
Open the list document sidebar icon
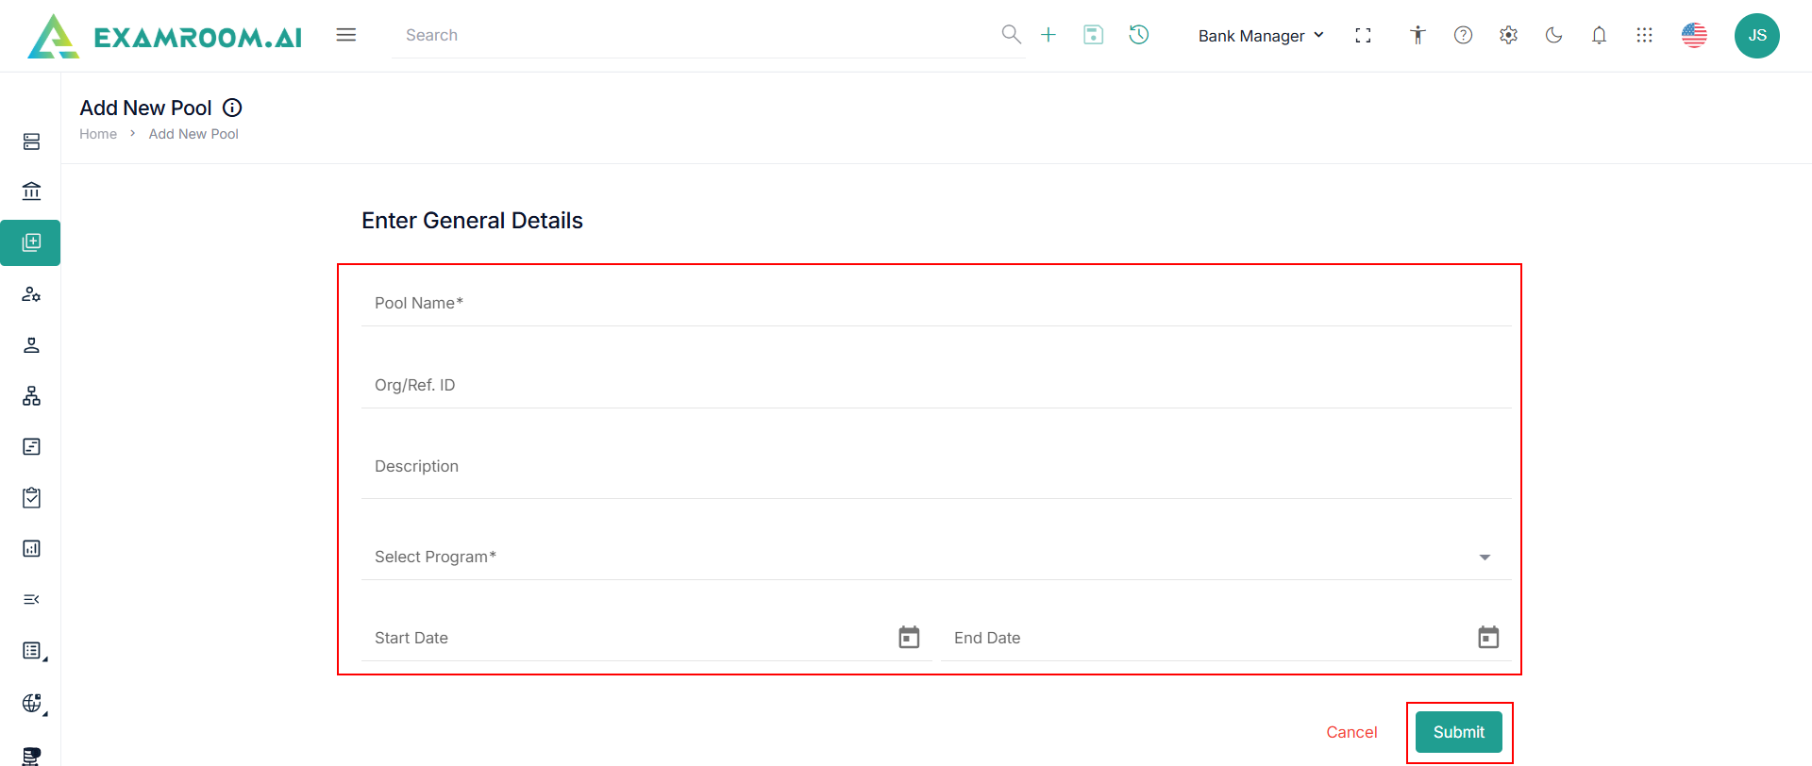33,651
